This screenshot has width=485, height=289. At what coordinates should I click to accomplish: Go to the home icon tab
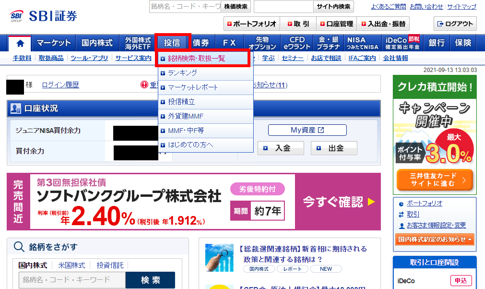(x=20, y=43)
